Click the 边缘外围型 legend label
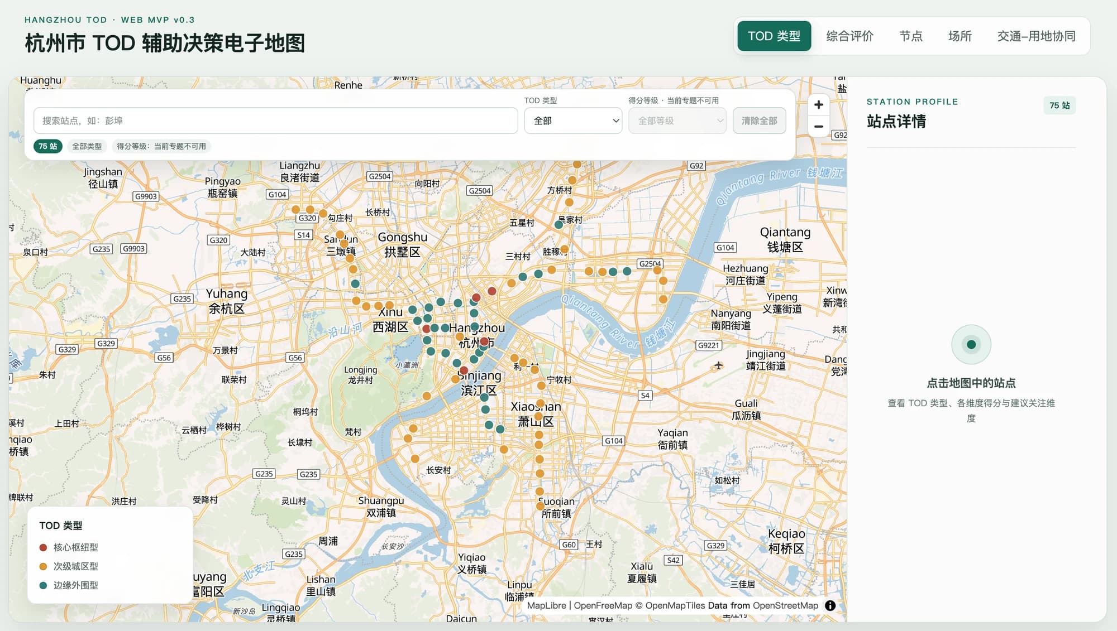Screen dimensions: 1117x631 76,585
